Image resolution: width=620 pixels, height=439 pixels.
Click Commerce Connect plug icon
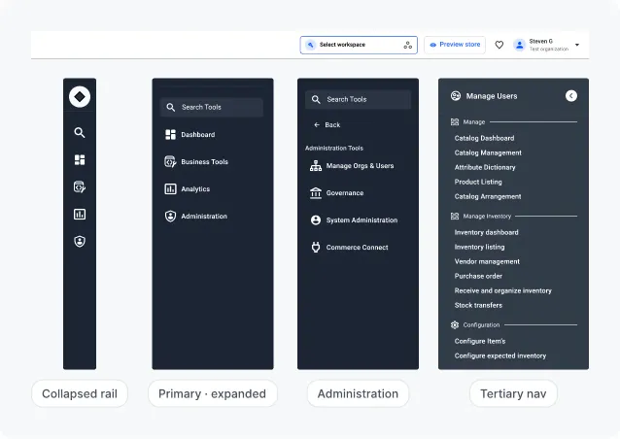click(316, 248)
